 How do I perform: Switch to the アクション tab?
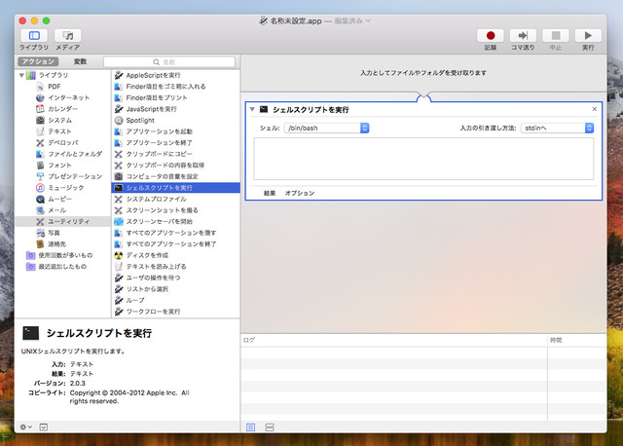[38, 61]
